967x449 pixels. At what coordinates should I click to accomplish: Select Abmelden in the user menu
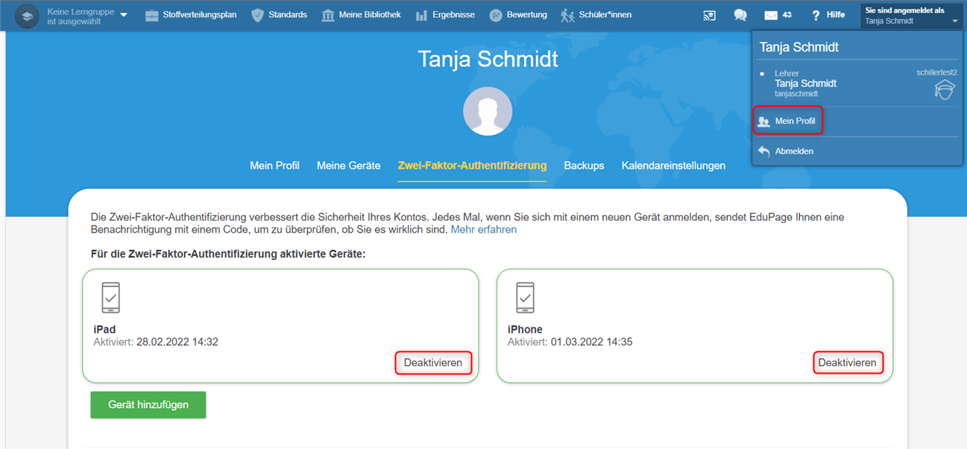pos(793,151)
